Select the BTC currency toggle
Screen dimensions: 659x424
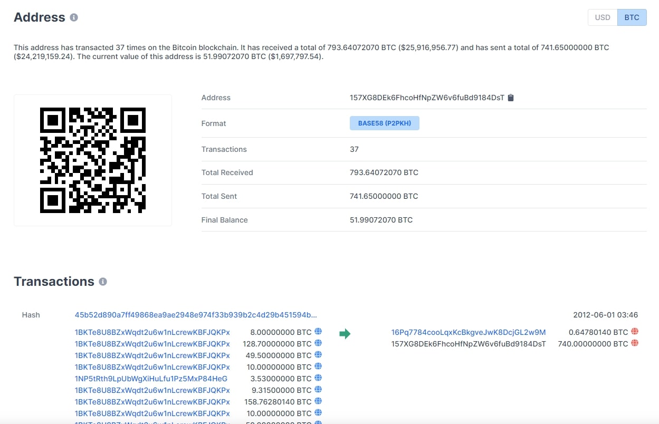coord(632,17)
